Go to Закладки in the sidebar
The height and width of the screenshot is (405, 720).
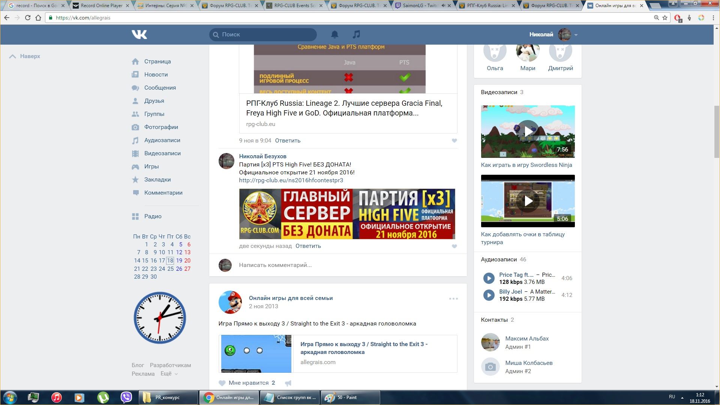[157, 180]
